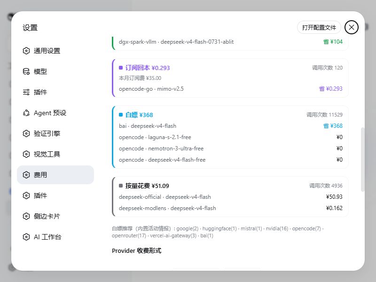
Task: Click the 白嫖推荐 provider list text
Action: coord(218,232)
